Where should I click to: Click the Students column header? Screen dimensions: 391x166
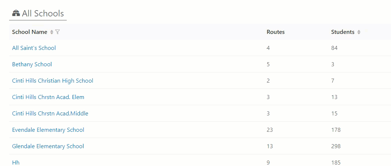tap(342, 32)
